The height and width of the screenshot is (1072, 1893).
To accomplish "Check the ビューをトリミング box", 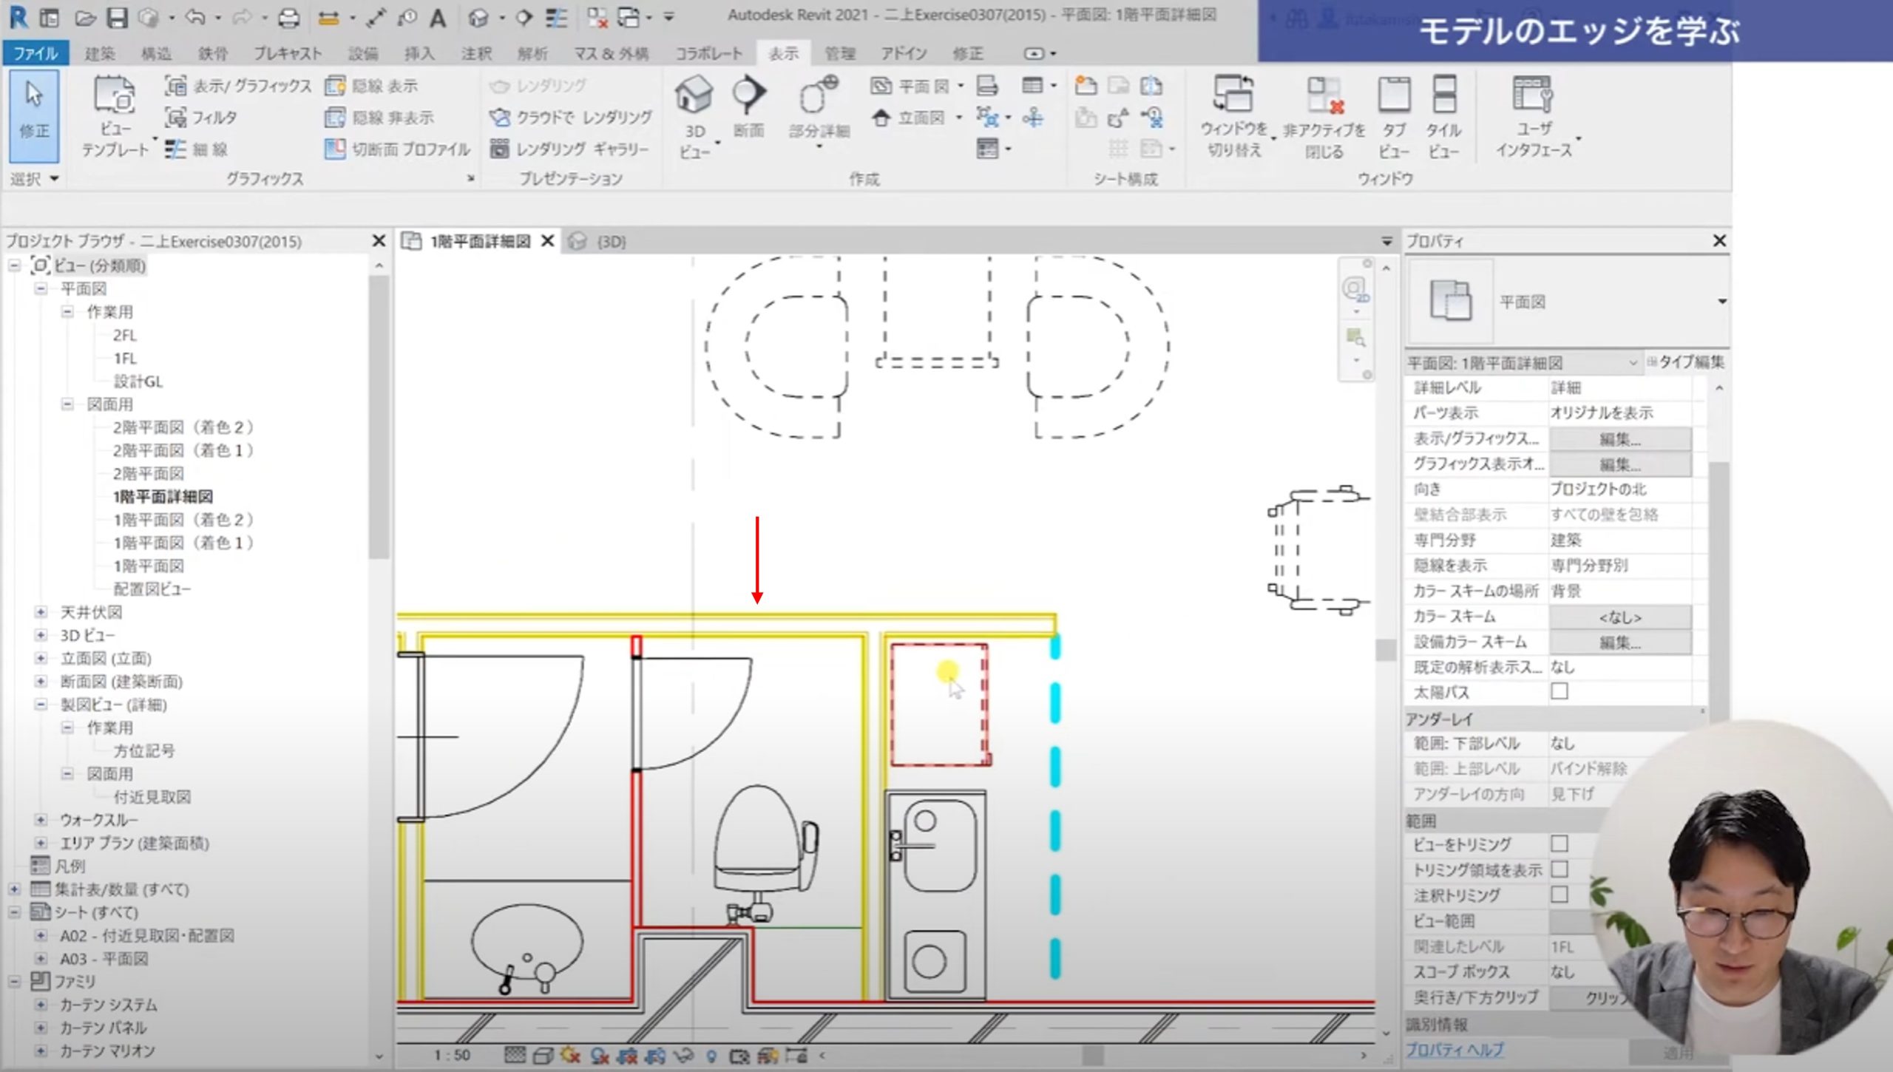I will pyautogui.click(x=1560, y=844).
